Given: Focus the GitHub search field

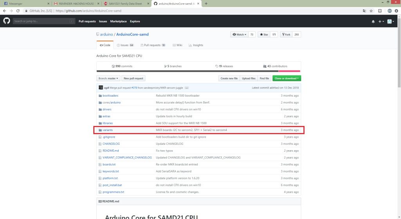Looking at the screenshot, I should [44, 21].
